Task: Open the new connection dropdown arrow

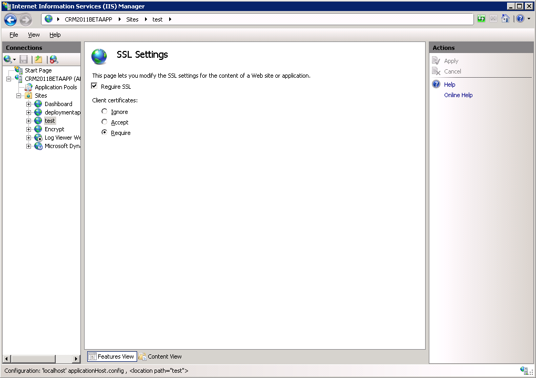Action: (x=14, y=59)
